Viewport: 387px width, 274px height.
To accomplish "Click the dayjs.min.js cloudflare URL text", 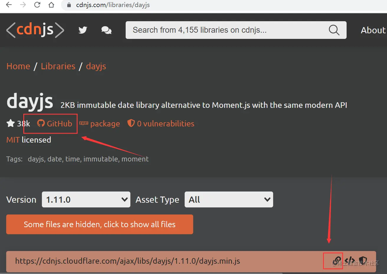I will point(128,261).
